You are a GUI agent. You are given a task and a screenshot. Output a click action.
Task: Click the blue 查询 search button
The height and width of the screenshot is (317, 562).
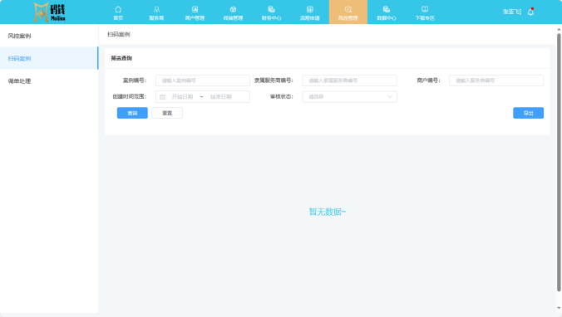[x=132, y=113]
